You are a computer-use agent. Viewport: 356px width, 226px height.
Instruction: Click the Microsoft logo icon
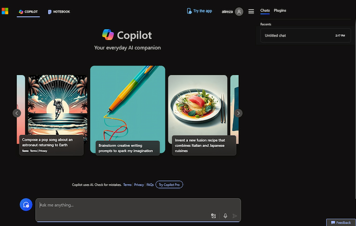[x=5, y=11]
